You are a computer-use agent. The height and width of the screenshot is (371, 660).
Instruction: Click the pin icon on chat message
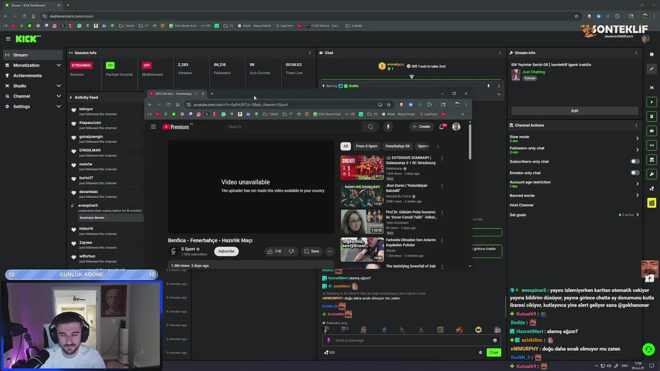point(488,86)
